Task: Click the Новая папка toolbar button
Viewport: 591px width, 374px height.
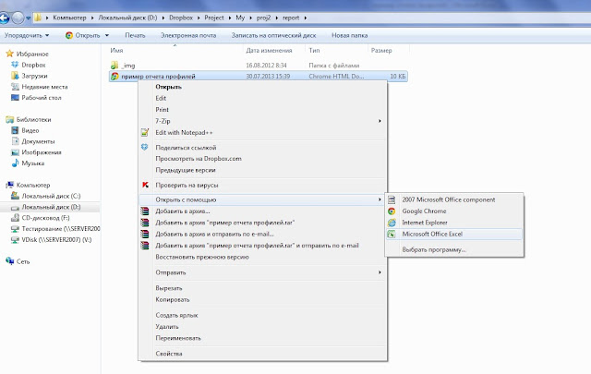Action: coord(349,35)
